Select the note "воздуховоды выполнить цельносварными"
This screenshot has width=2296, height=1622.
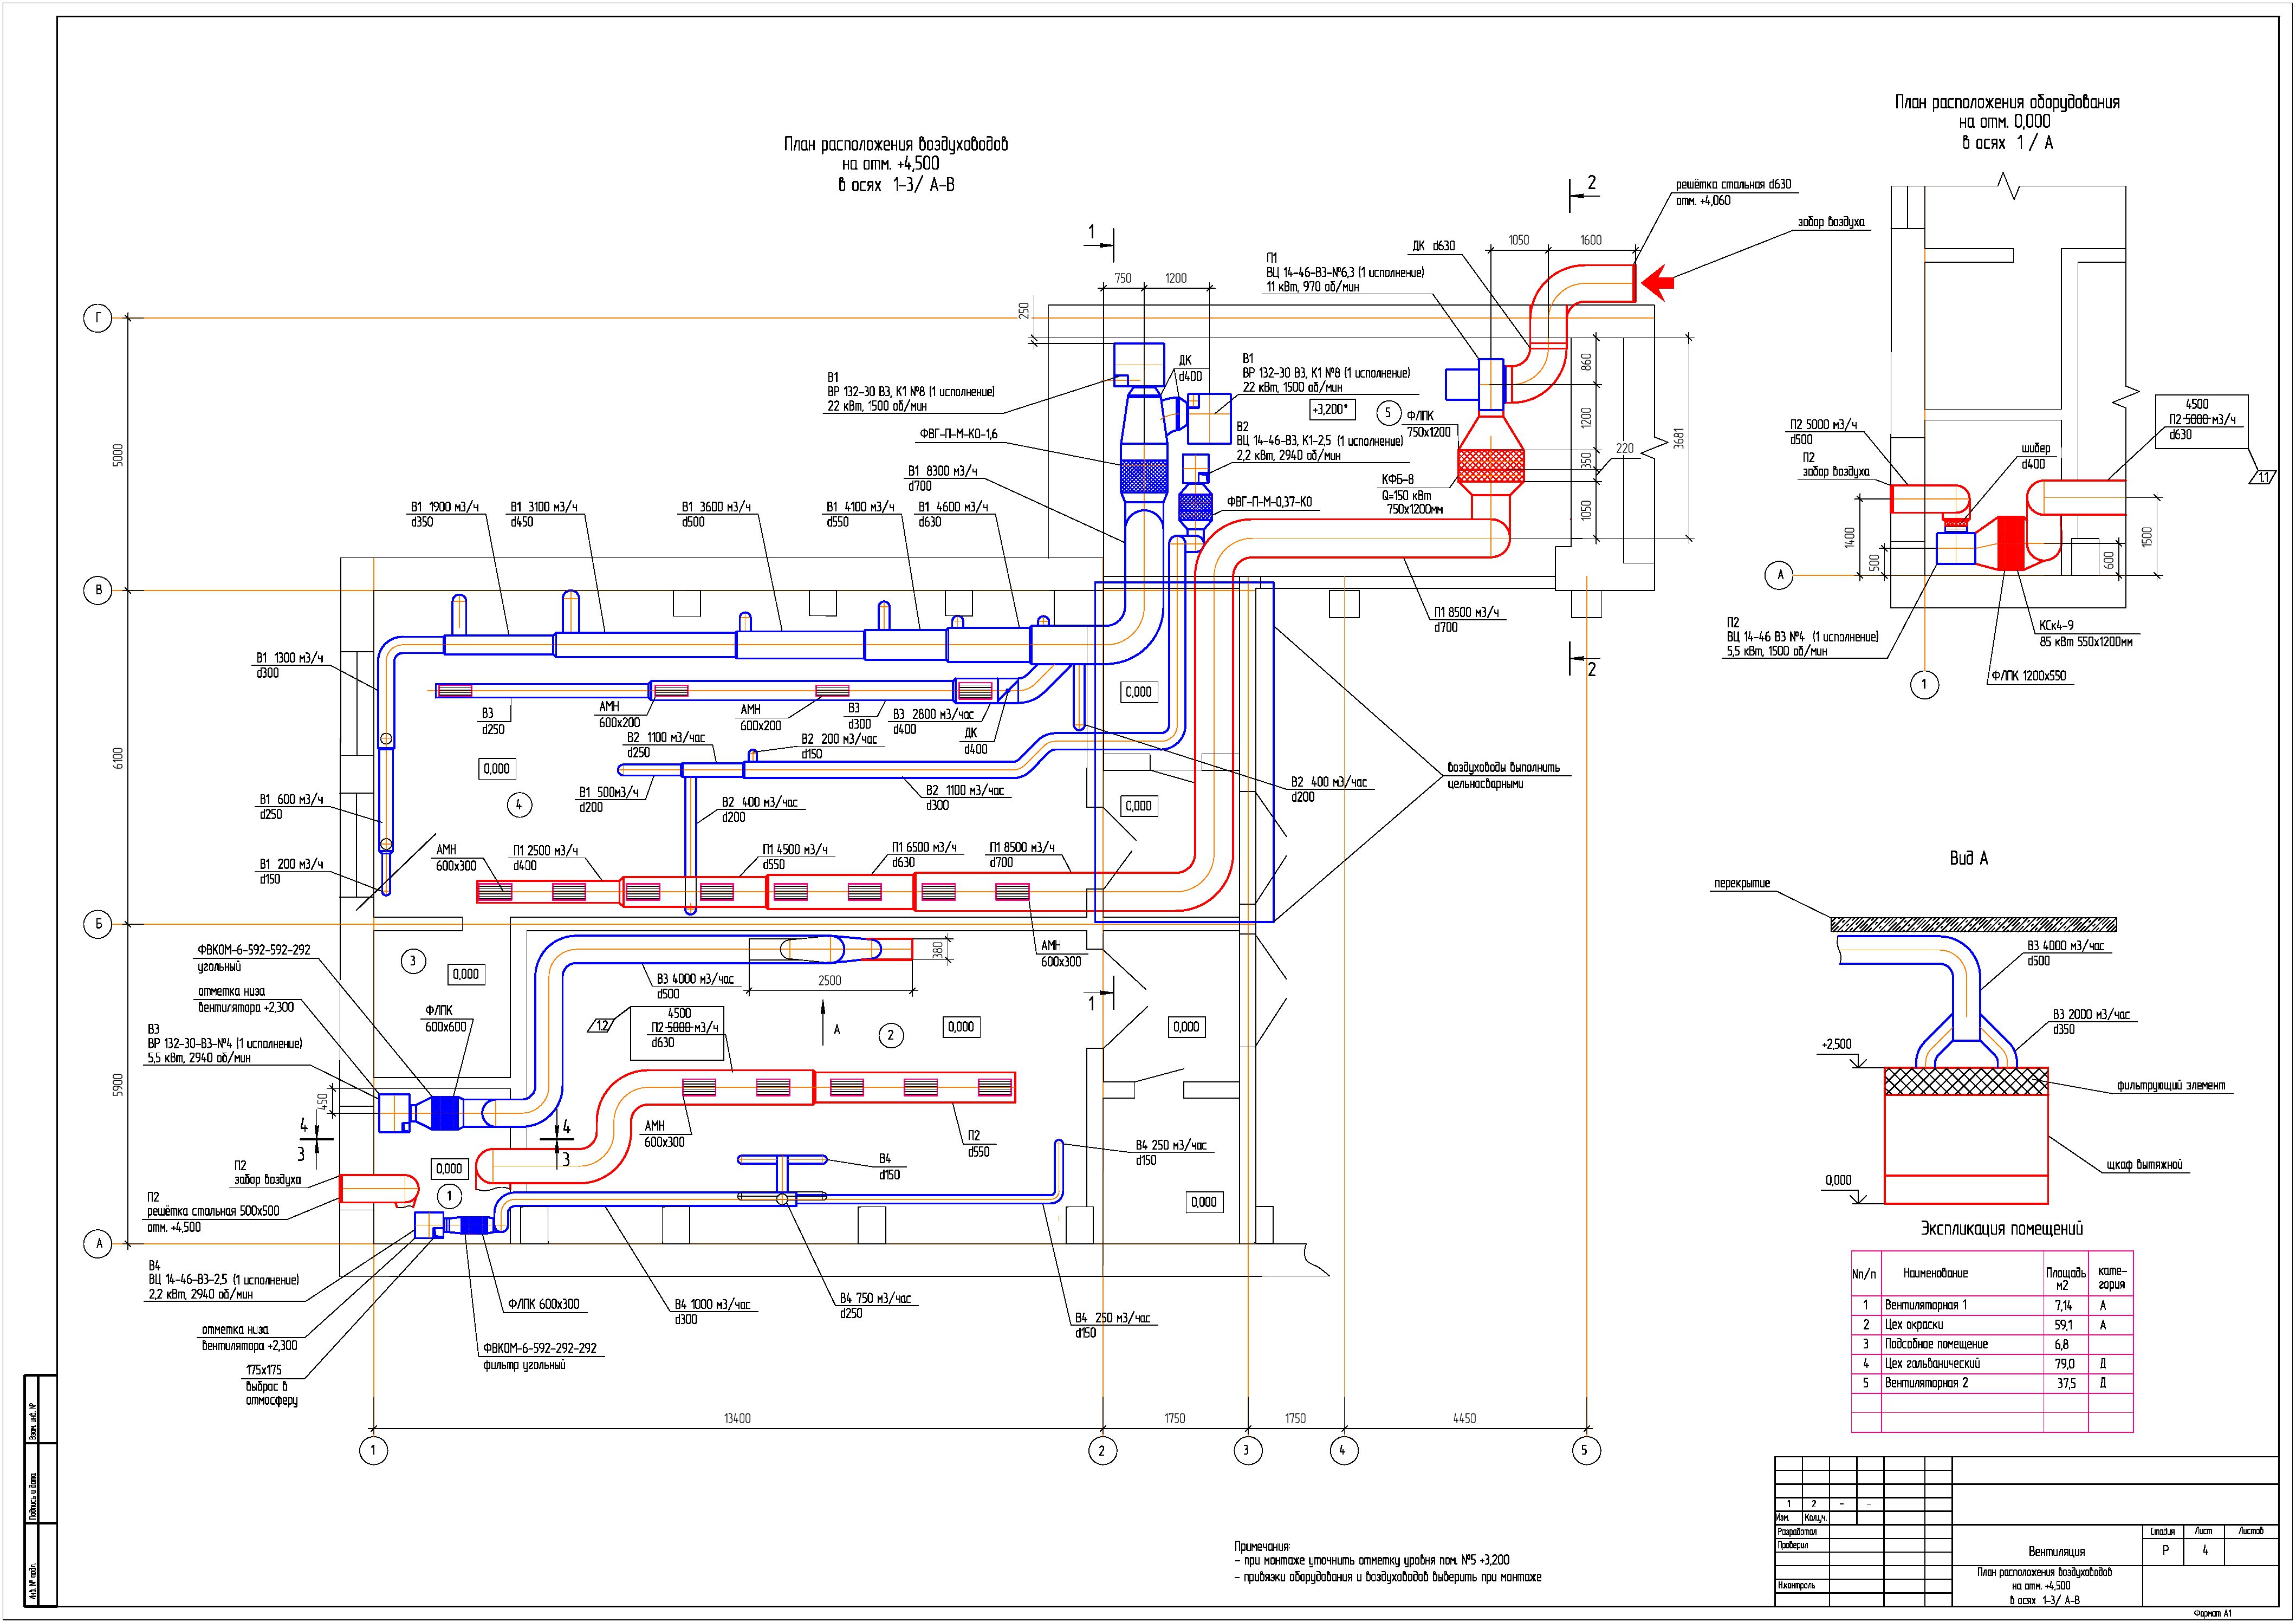click(x=1503, y=776)
